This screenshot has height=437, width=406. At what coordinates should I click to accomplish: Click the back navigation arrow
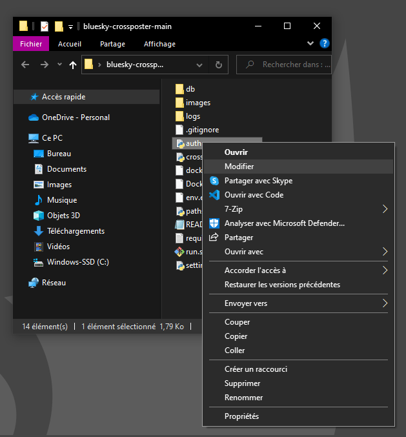(25, 65)
